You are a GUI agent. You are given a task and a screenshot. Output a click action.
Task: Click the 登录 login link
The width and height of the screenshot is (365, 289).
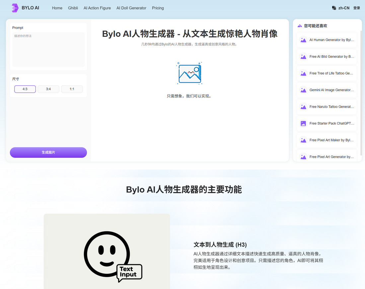[357, 8]
